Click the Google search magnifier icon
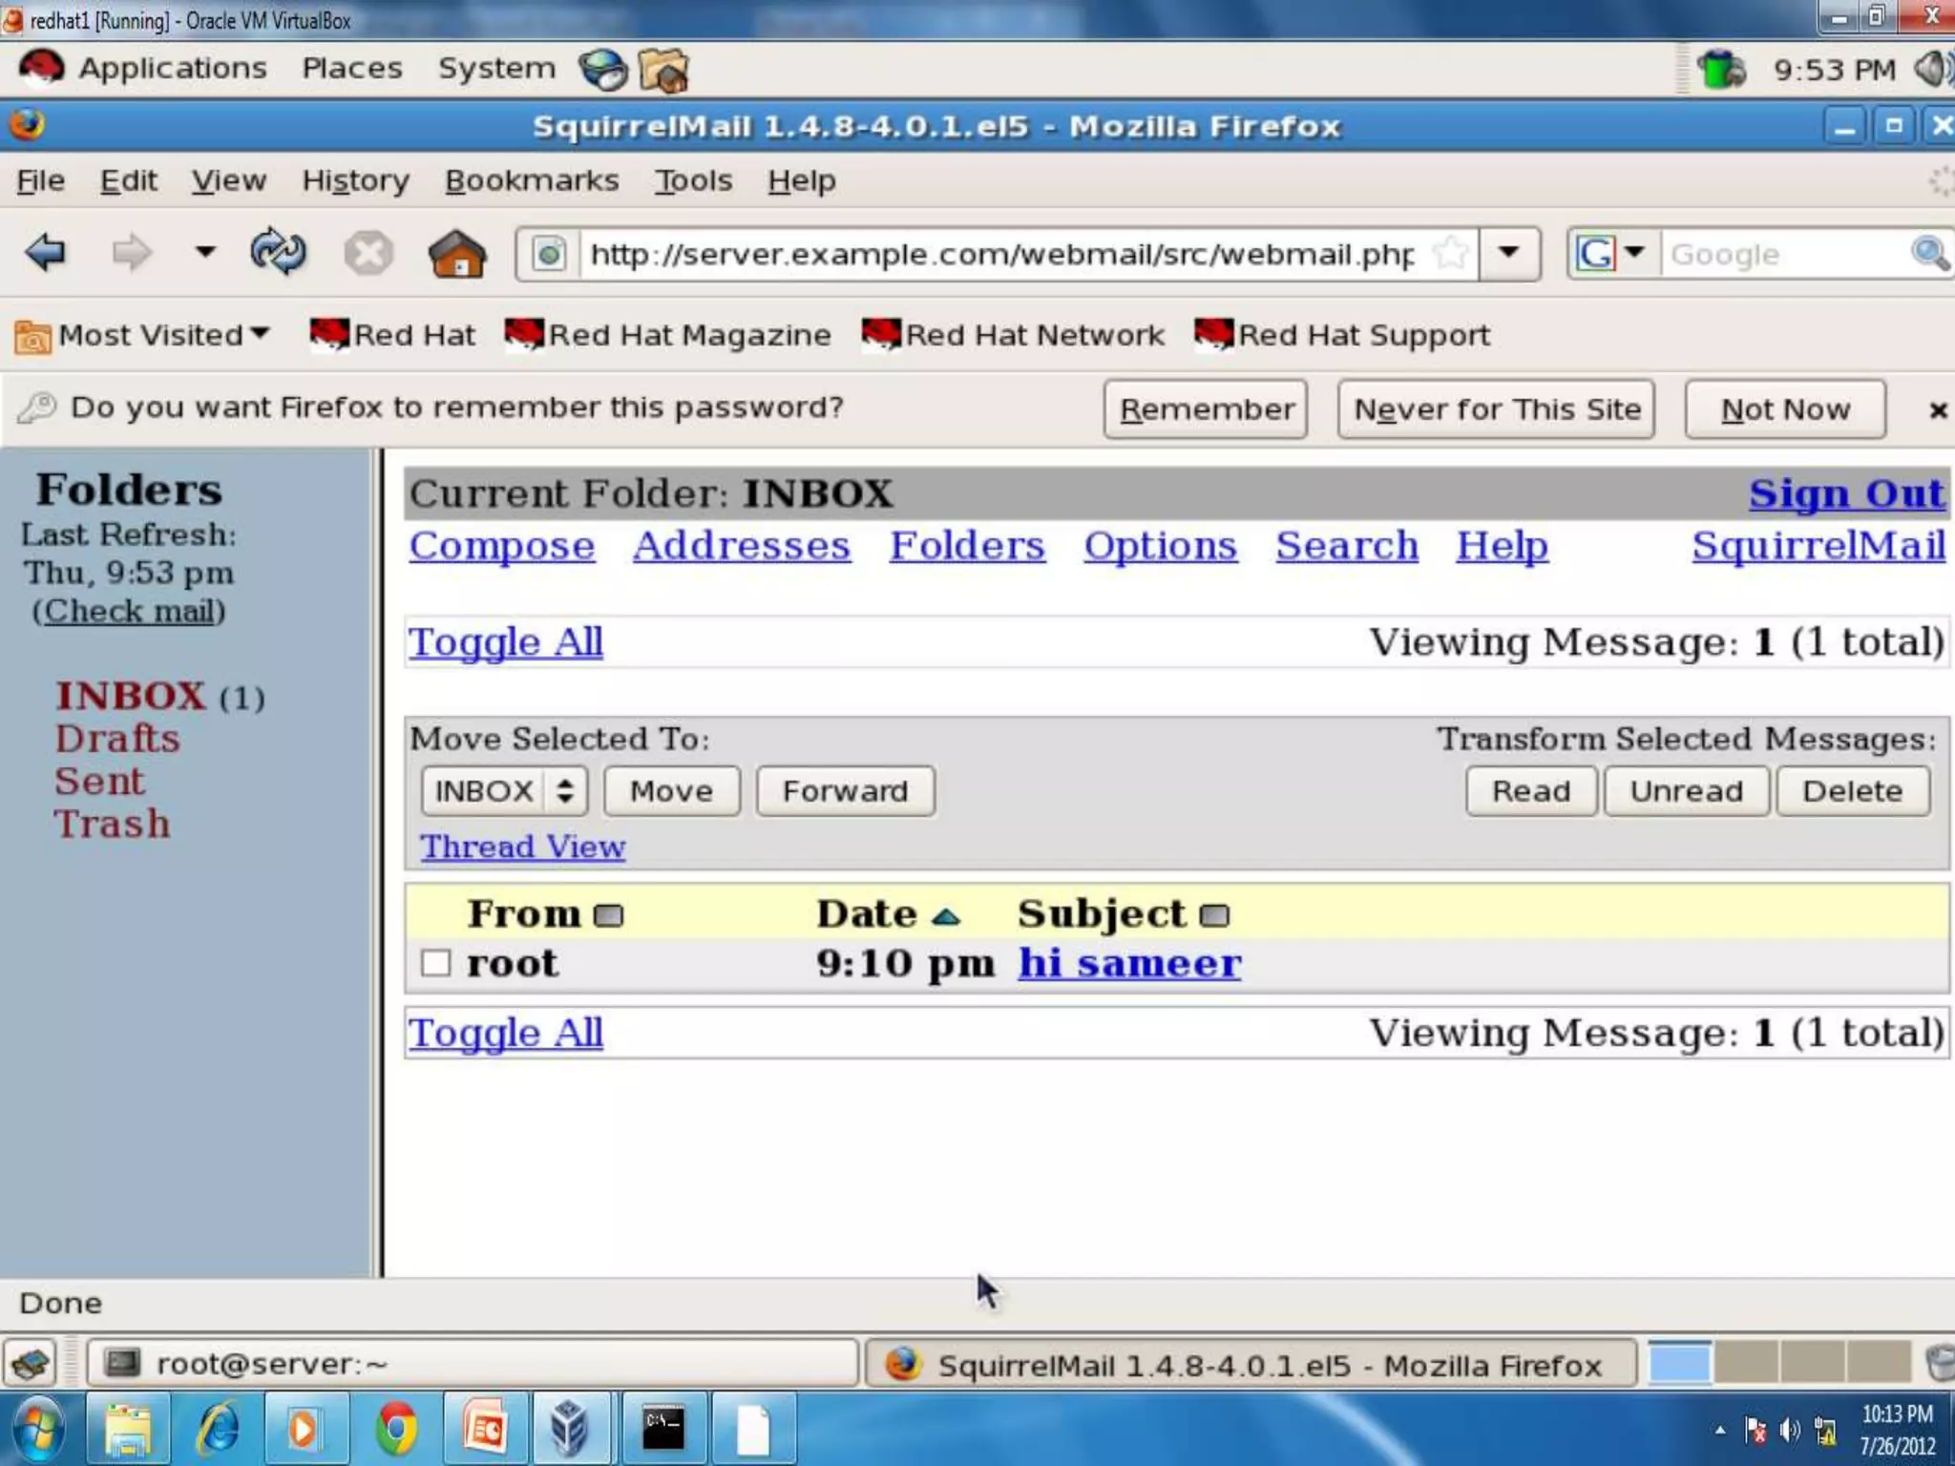This screenshot has width=1955, height=1466. [x=1928, y=254]
